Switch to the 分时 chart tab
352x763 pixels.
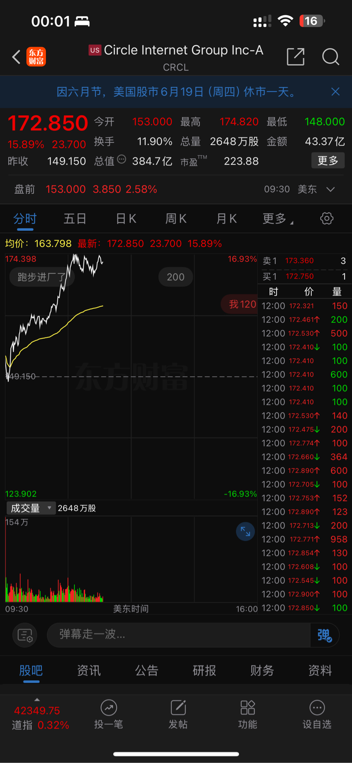[25, 219]
